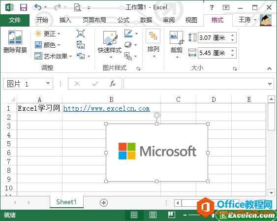Click 删除背景 remove background button
The height and width of the screenshot is (221, 277).
click(15, 42)
